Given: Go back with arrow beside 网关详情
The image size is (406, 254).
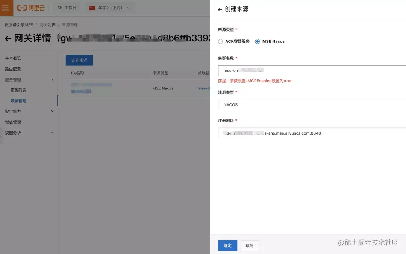Looking at the screenshot, I should (8, 39).
